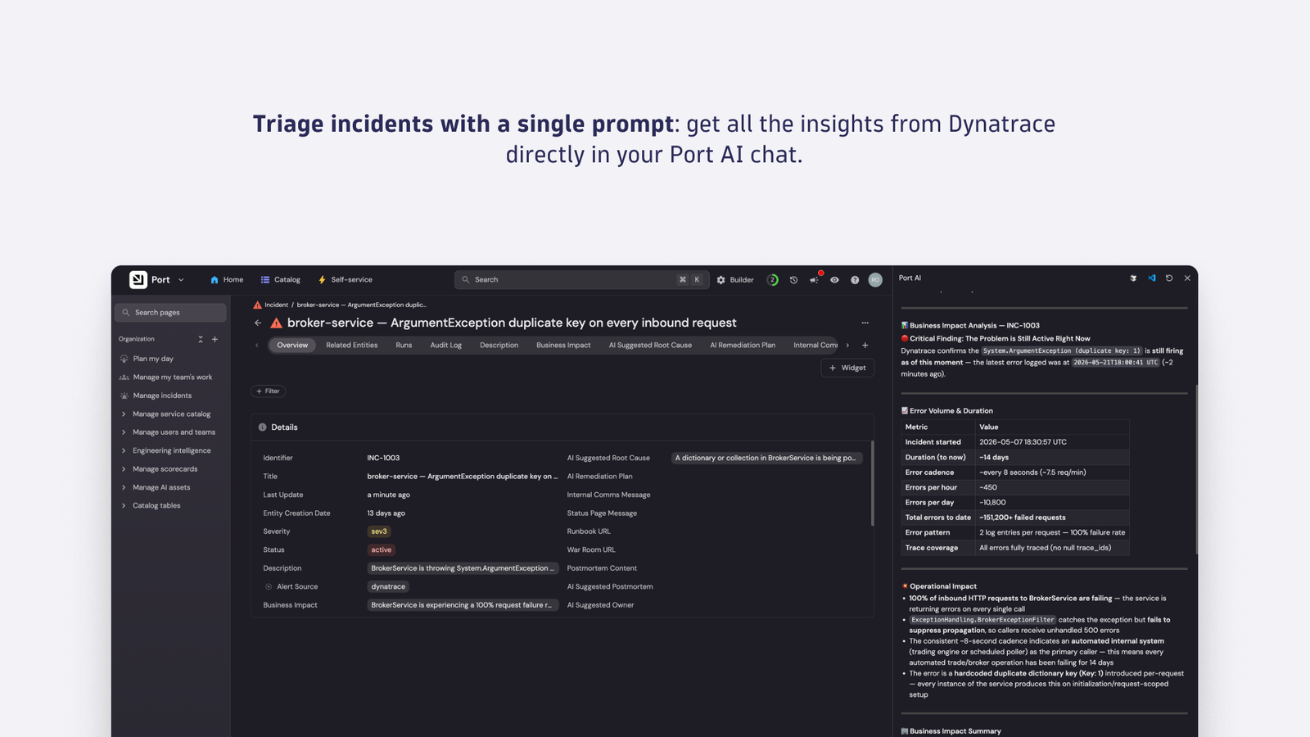Open the AI Suggested Root Cause tab

[x=650, y=346]
